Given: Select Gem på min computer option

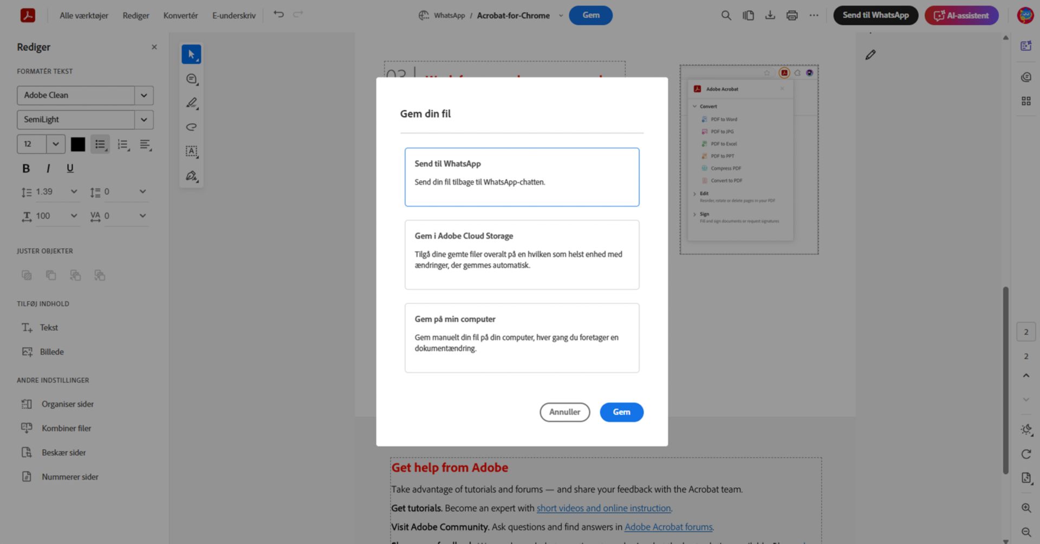Looking at the screenshot, I should tap(522, 338).
